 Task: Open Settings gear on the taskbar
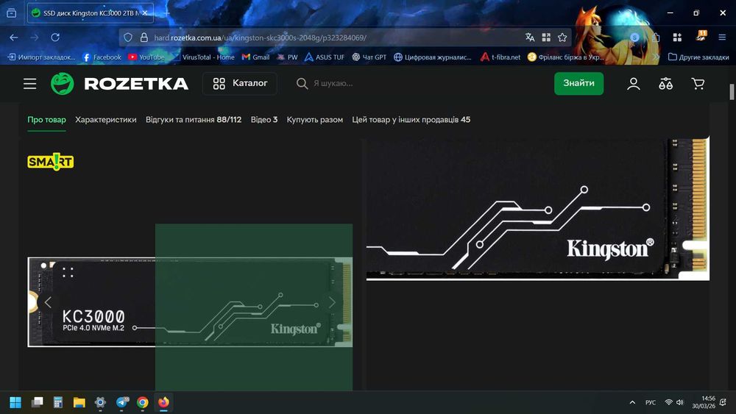(x=100, y=402)
